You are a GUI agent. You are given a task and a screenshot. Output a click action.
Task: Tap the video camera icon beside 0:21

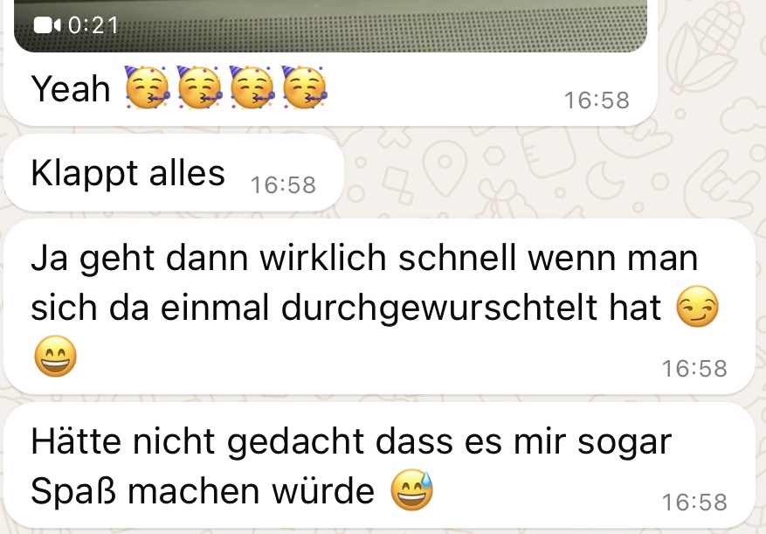coord(47,25)
